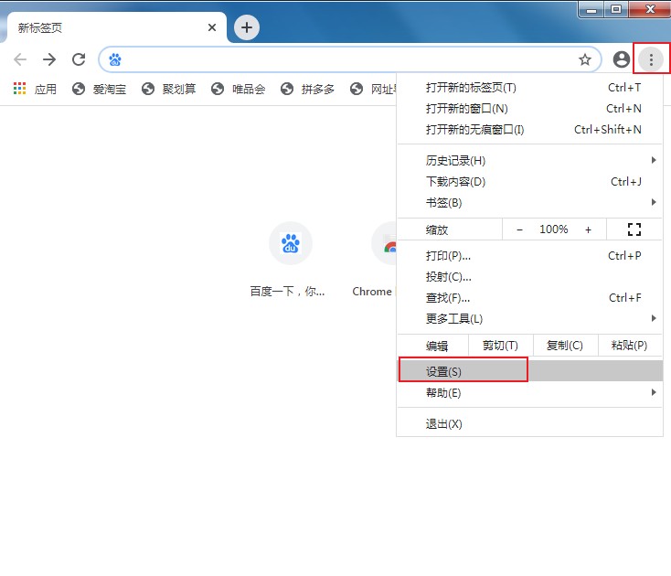Click 复制(C) in the edit row

pyautogui.click(x=565, y=346)
